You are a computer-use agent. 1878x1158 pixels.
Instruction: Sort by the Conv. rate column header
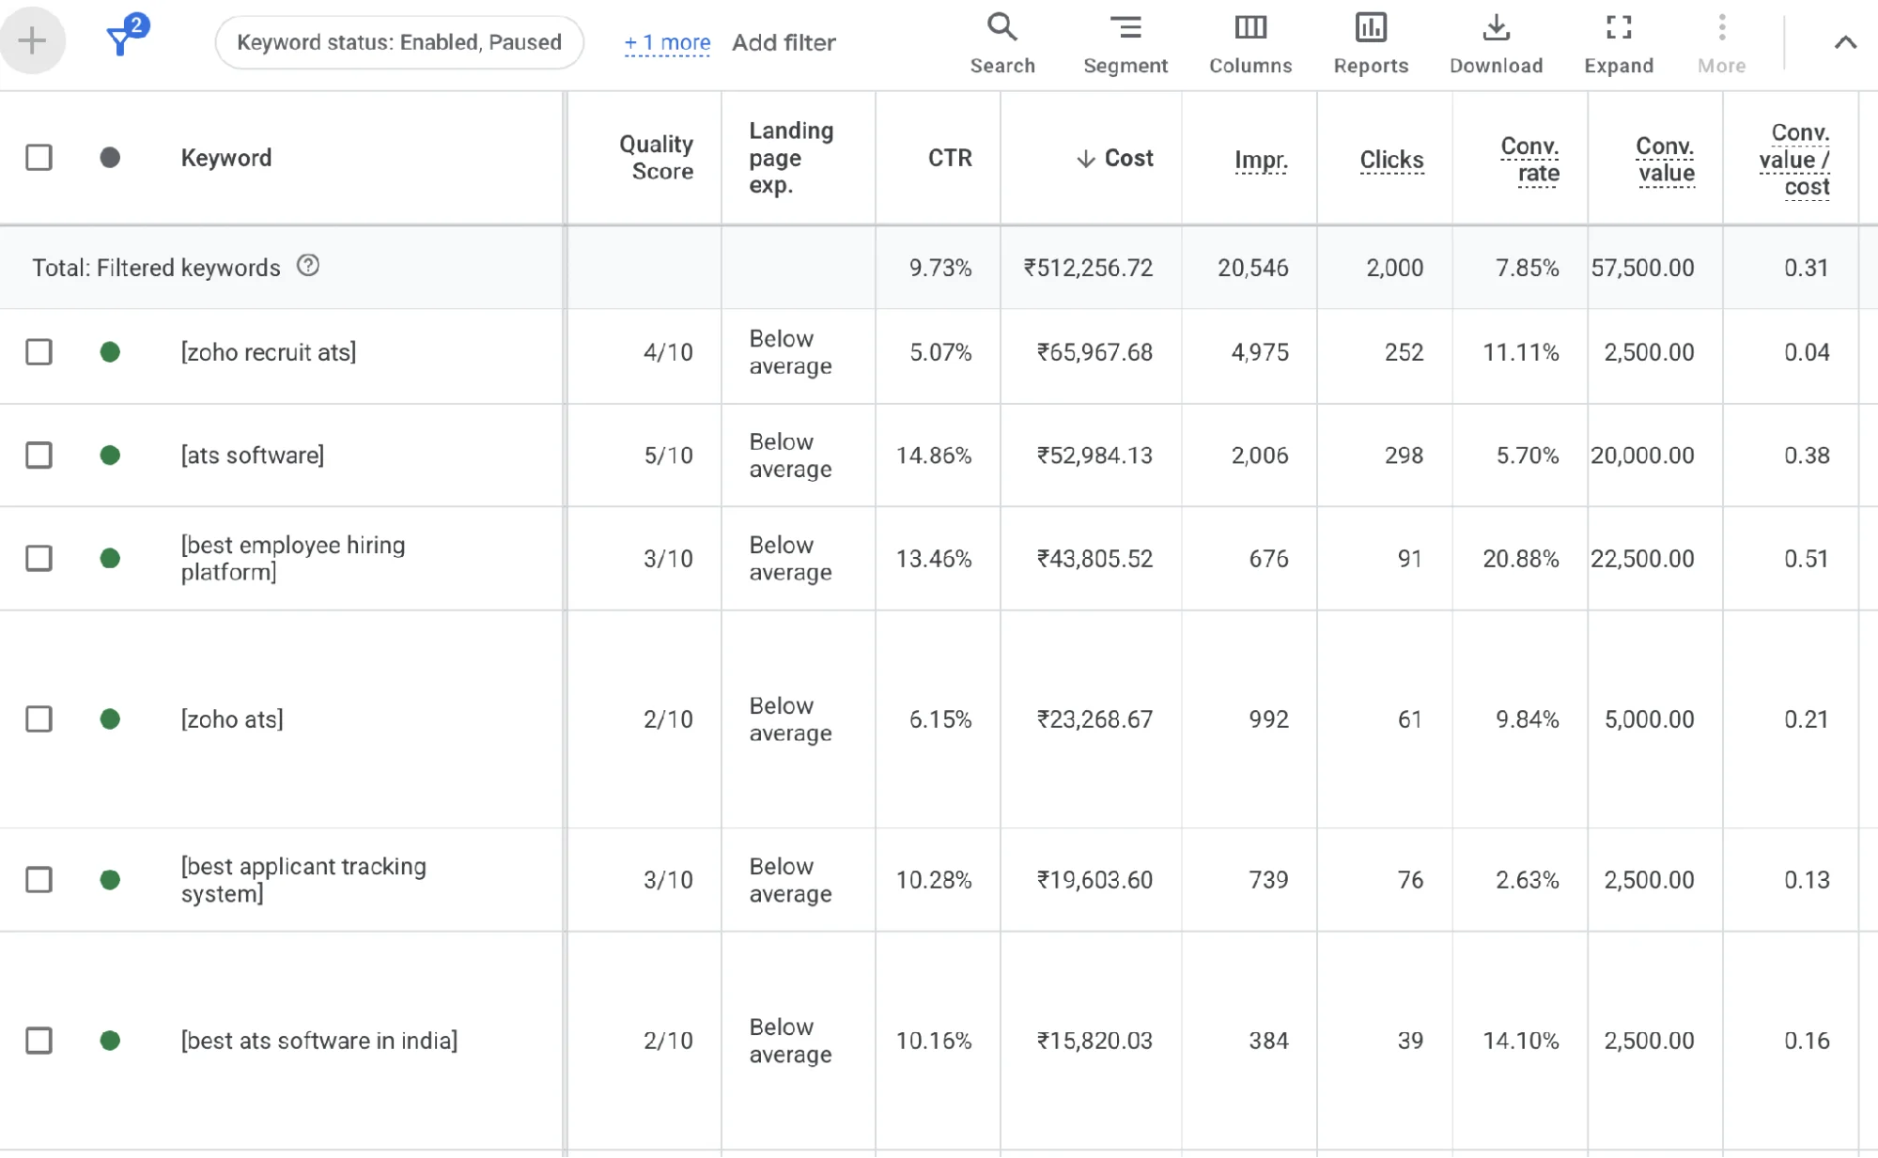[1529, 160]
